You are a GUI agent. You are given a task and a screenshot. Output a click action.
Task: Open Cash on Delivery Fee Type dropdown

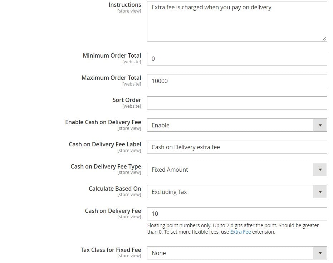[237, 170]
